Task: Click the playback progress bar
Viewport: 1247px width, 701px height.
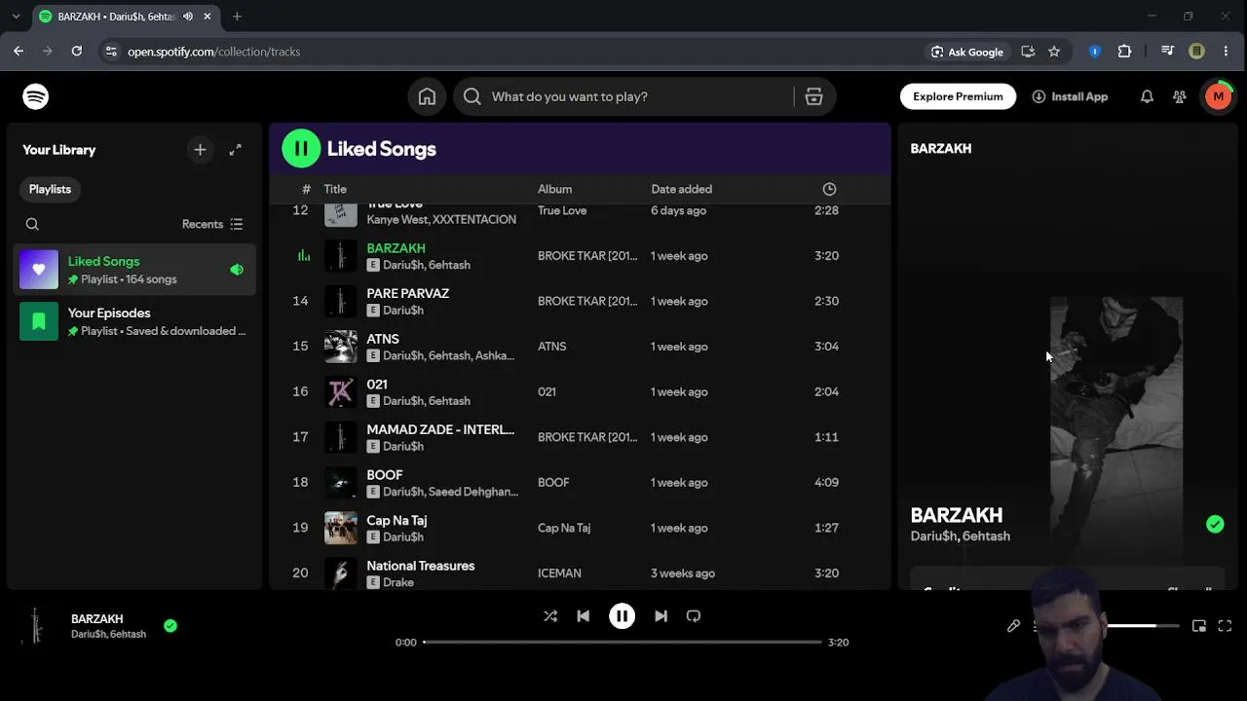Action: 623,643
